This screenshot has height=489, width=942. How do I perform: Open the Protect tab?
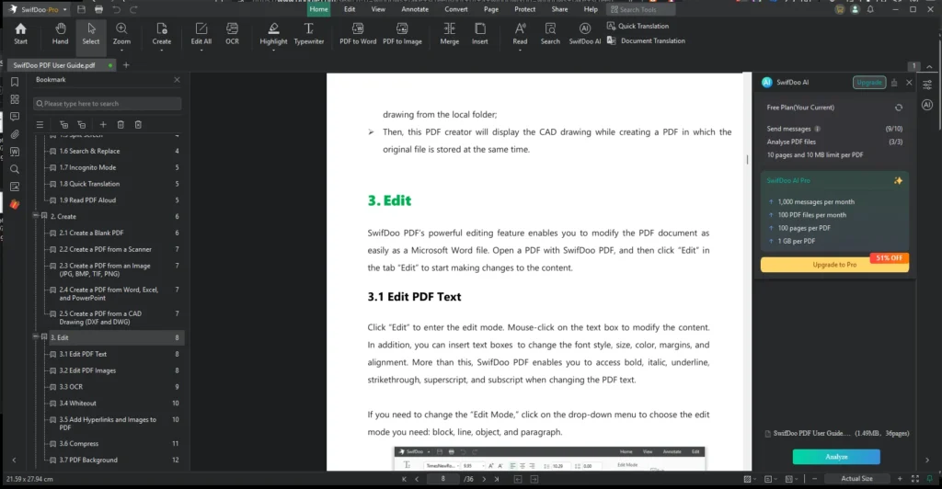click(x=524, y=9)
